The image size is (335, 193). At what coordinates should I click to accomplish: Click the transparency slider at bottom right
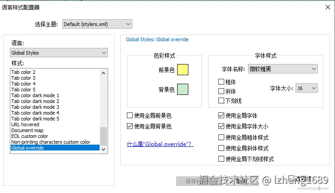313,189
